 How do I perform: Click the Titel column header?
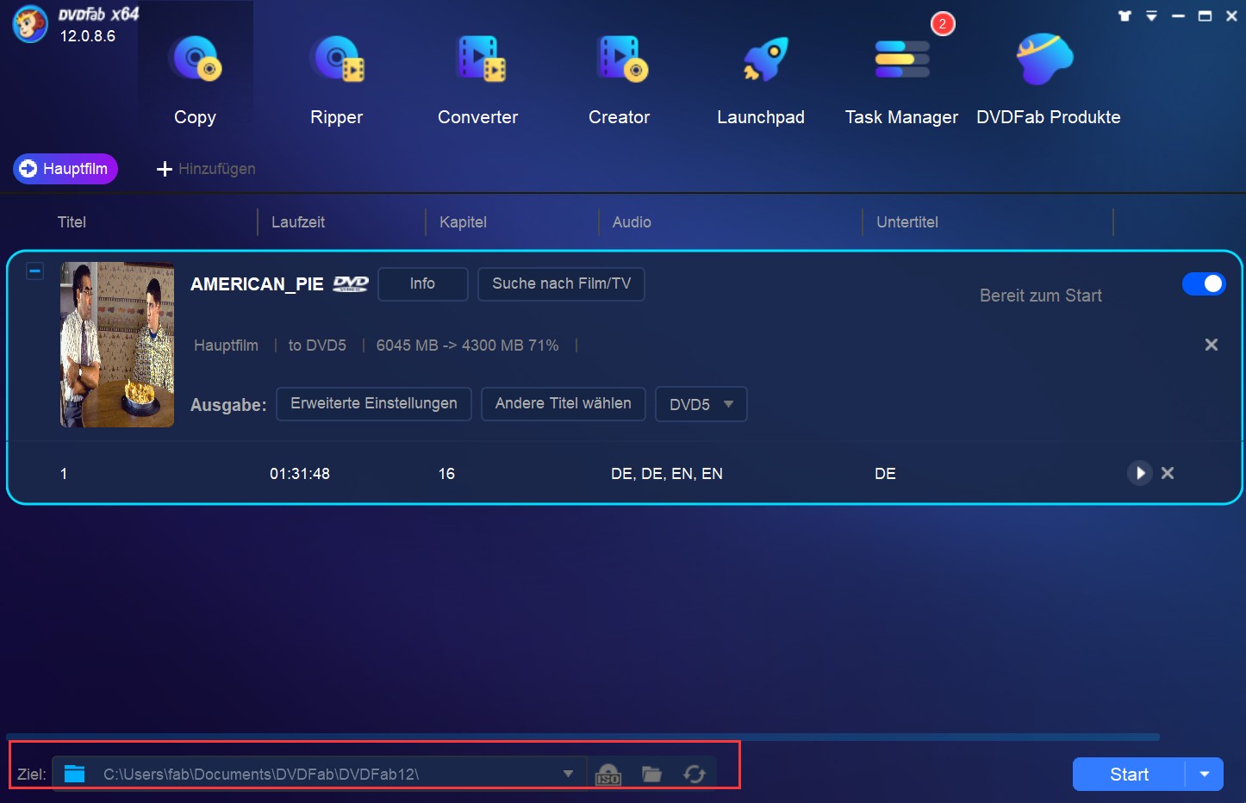click(72, 222)
